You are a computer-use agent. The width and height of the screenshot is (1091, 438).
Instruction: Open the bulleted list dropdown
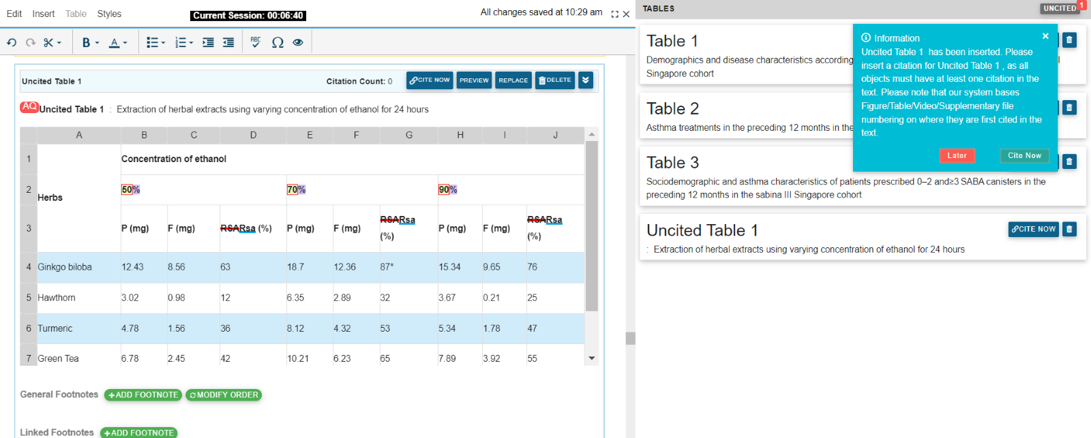[x=156, y=42]
